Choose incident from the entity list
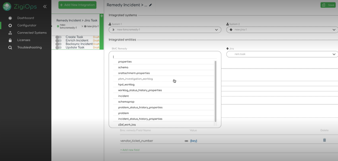The image size is (338, 161). point(123,96)
